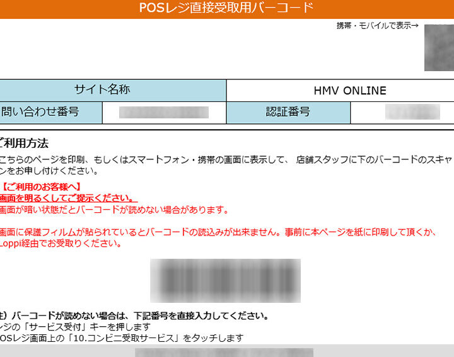
Task: Click the underlined '画面を明るくしてご提示ください。' text
Action: [x=68, y=198]
